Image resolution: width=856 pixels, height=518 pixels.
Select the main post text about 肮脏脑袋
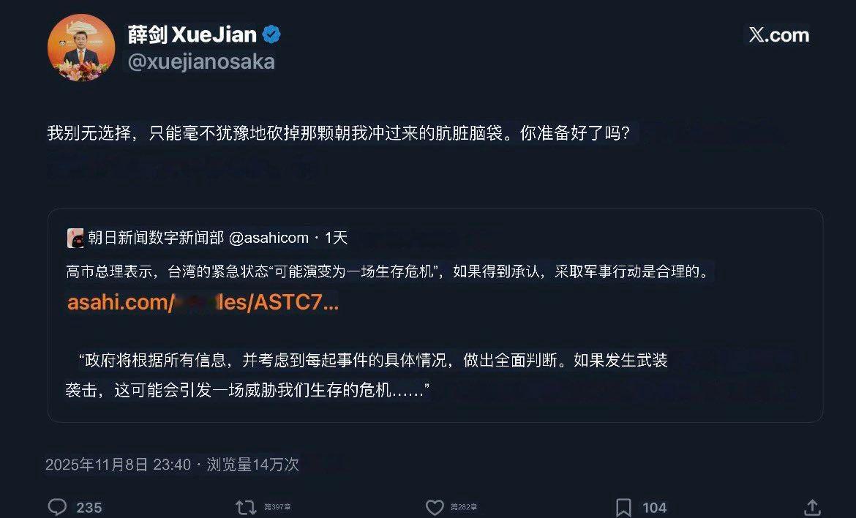339,133
